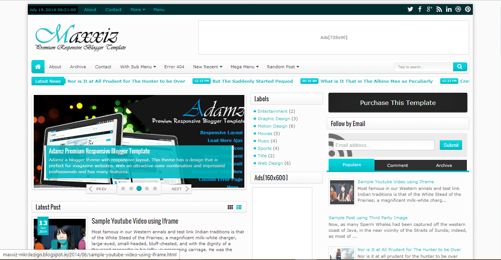Image resolution: width=501 pixels, height=260 pixels.
Task: Open the Facebook social icon
Action: 420,9
